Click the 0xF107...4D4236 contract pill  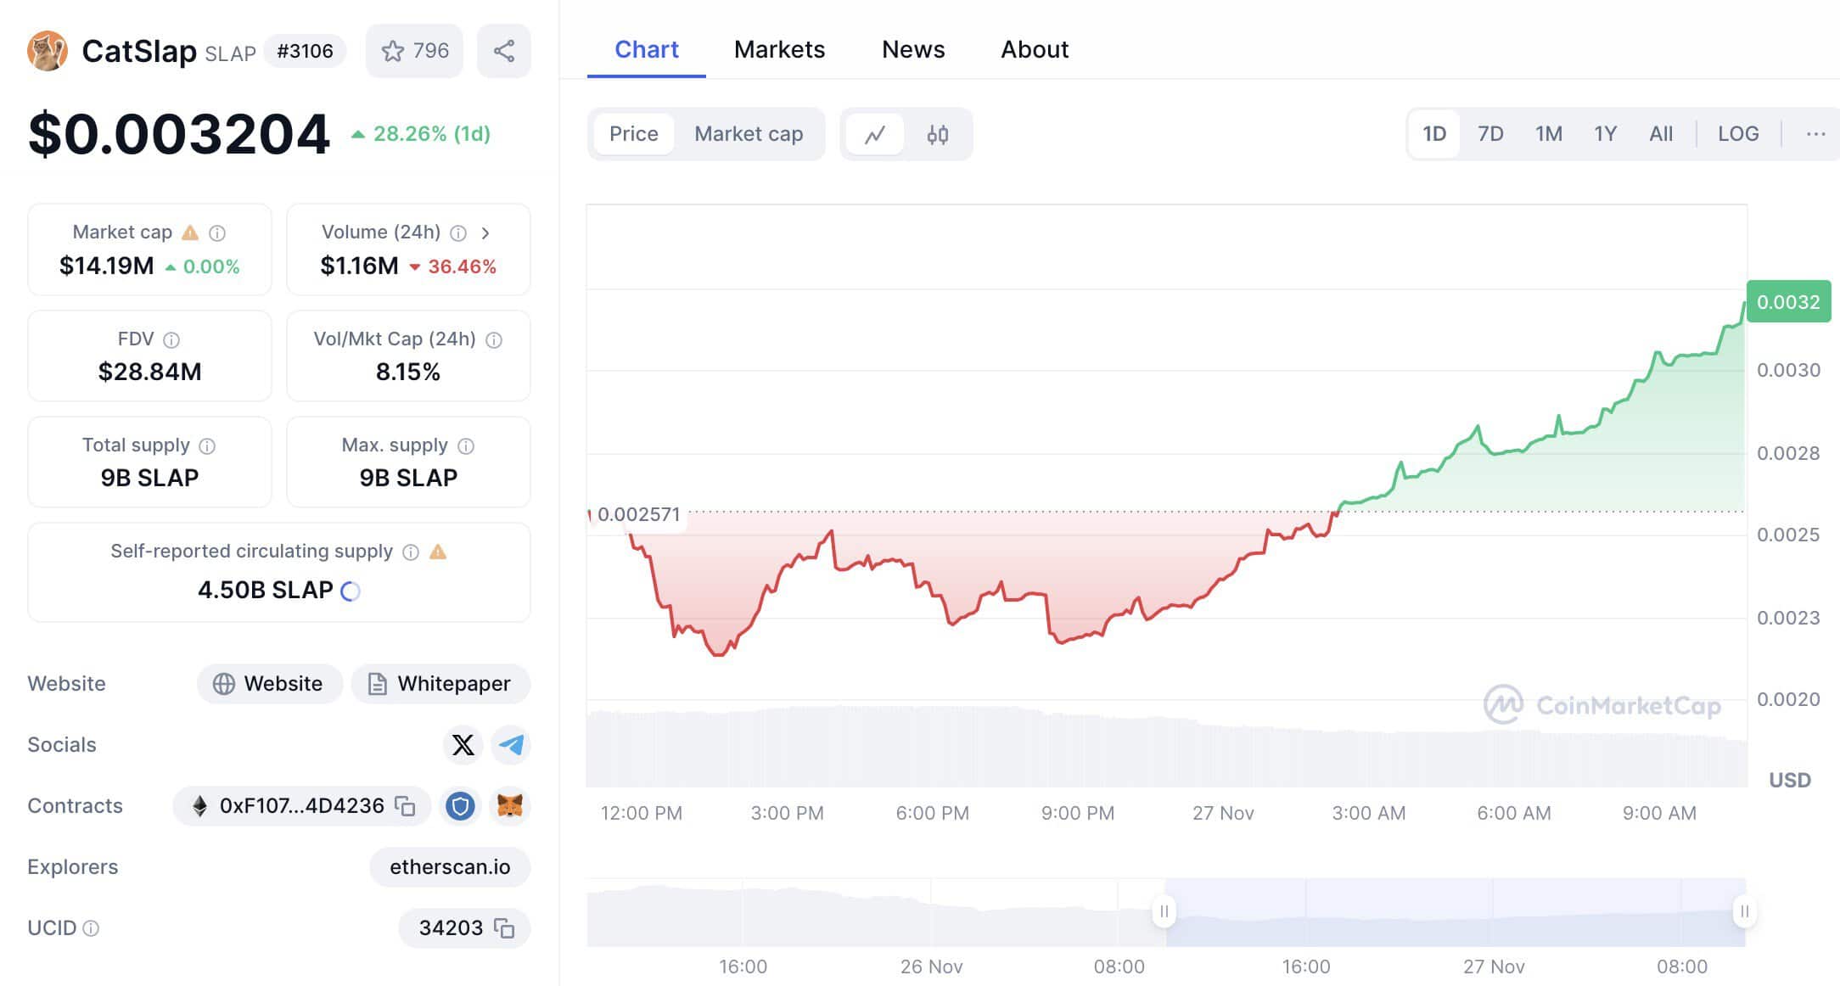[x=301, y=806]
